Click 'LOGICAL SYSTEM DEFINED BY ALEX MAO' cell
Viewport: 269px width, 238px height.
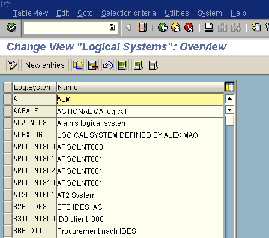pos(140,135)
